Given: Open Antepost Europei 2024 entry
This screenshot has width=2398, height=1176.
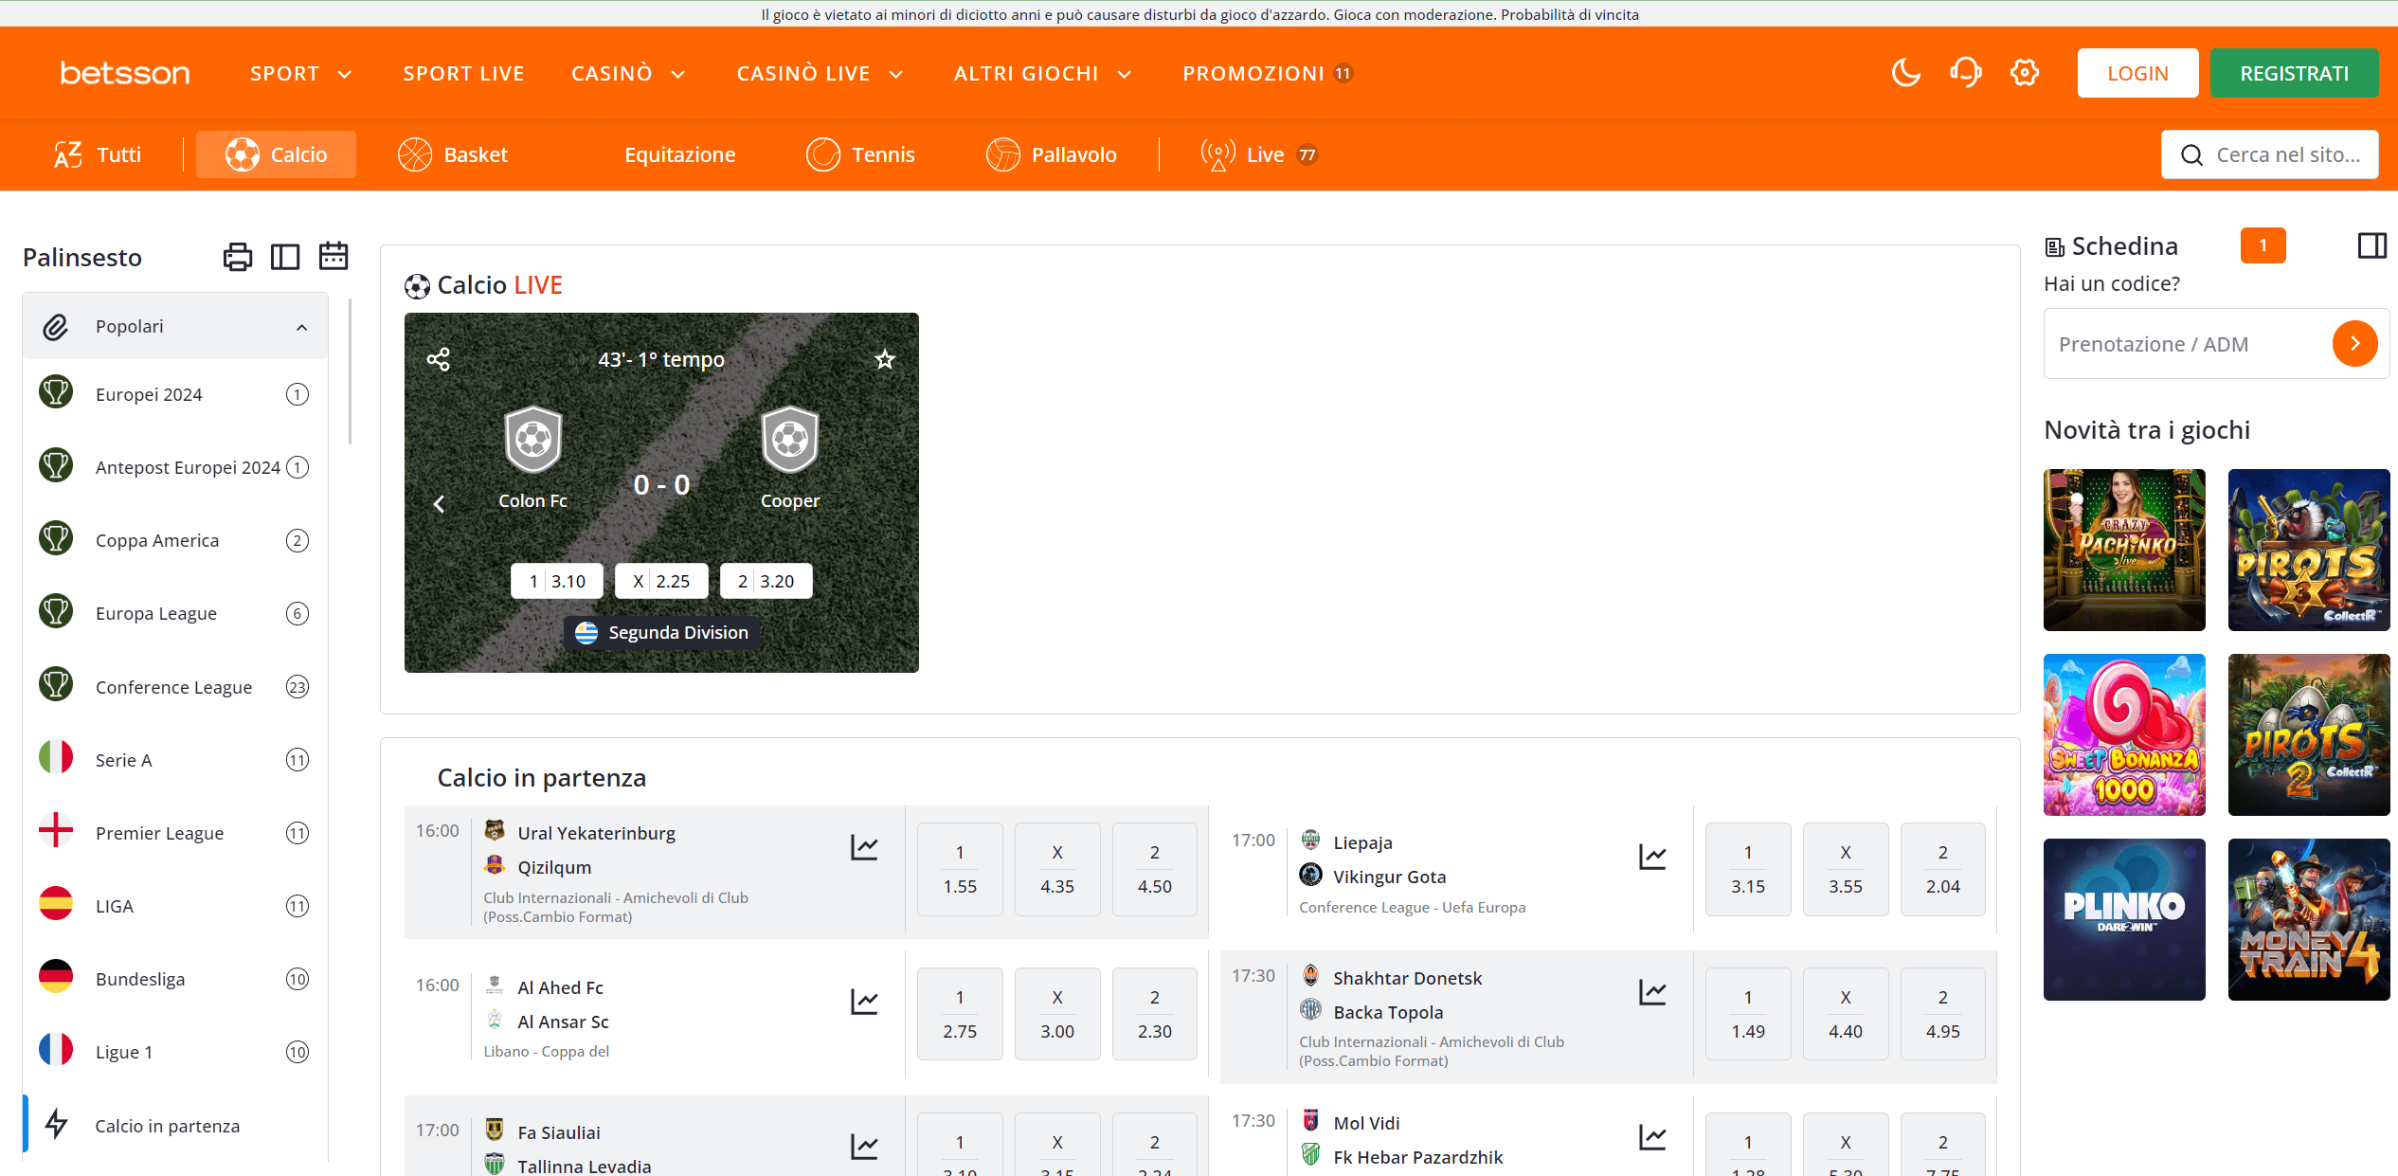Looking at the screenshot, I should pyautogui.click(x=175, y=467).
